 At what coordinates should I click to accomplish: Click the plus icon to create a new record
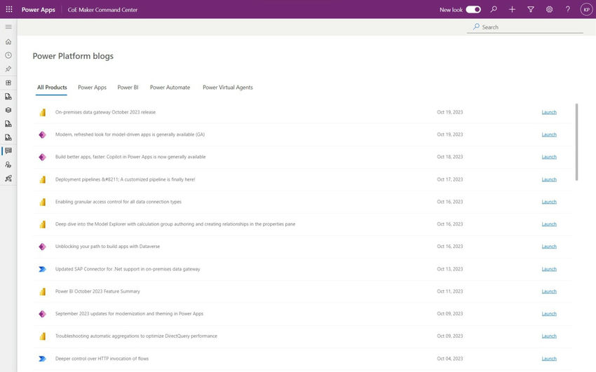tap(512, 9)
